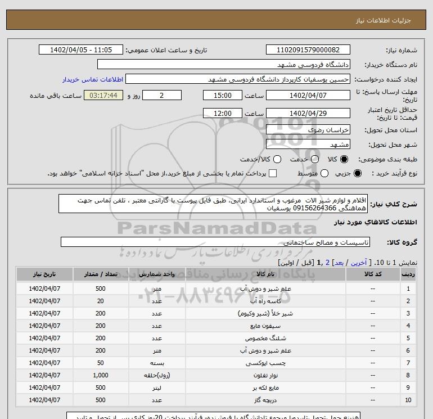This screenshot has width=433, height=419.
Task: Open اطلاعات تماس خریدار link
Action: (93, 79)
